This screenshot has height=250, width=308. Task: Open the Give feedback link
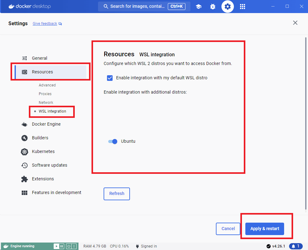point(45,24)
